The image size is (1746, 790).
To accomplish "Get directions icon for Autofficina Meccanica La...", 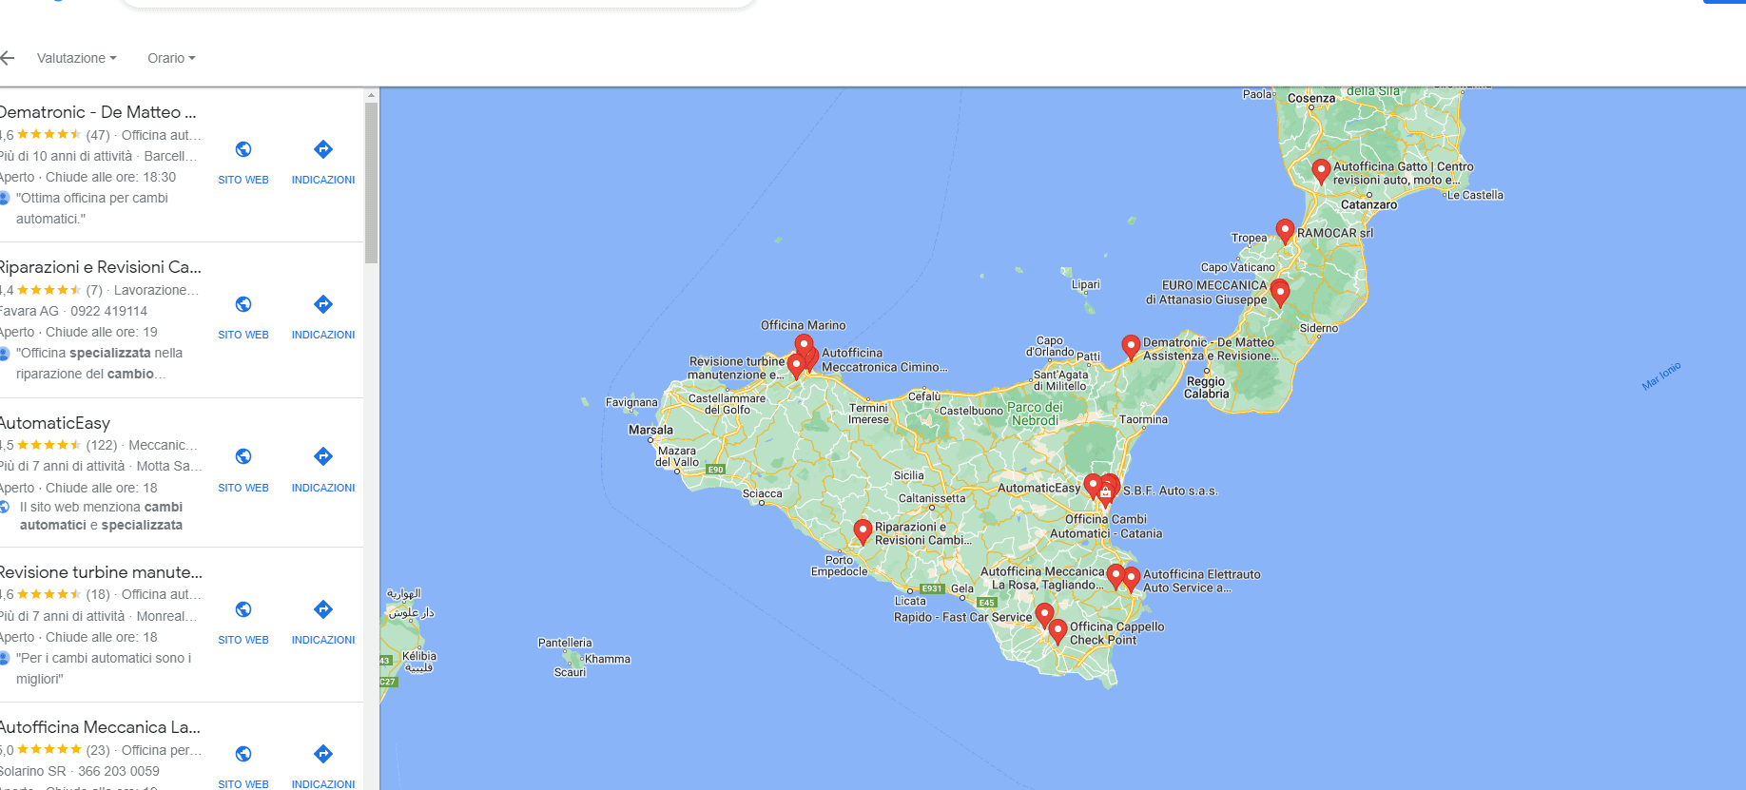I will (x=323, y=754).
